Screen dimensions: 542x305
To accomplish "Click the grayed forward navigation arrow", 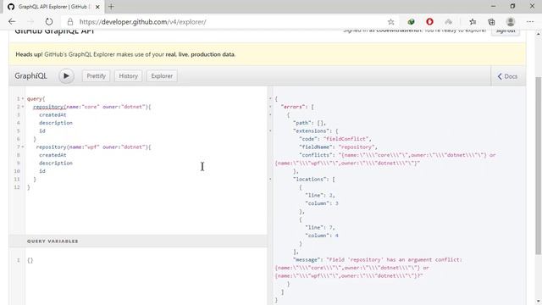I will (x=30, y=22).
